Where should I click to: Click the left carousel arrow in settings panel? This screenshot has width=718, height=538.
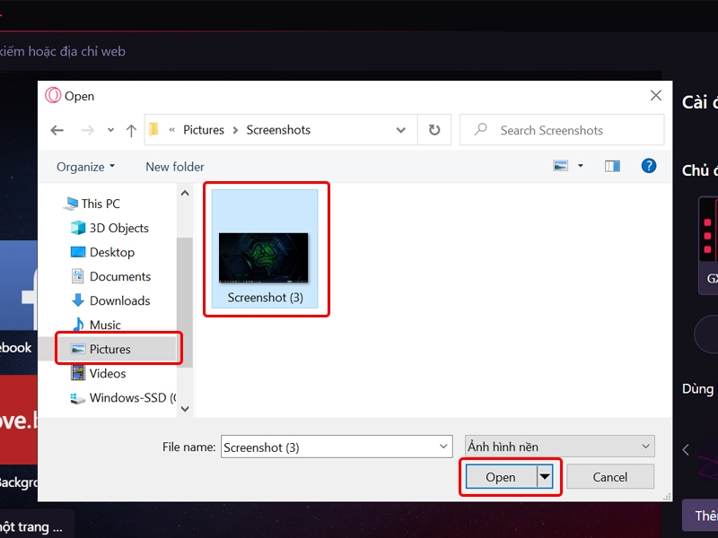point(686,450)
